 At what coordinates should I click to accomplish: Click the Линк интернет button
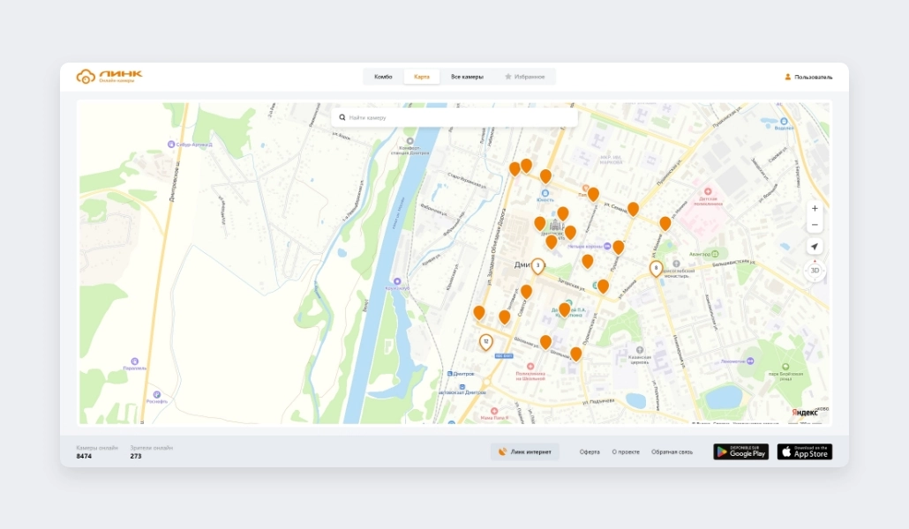(525, 452)
